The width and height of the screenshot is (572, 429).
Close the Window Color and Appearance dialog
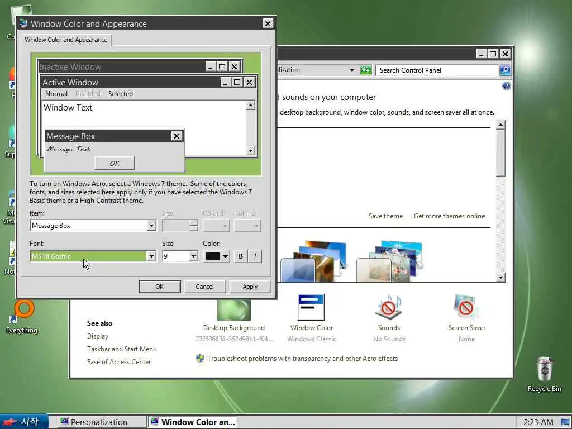[x=268, y=23]
